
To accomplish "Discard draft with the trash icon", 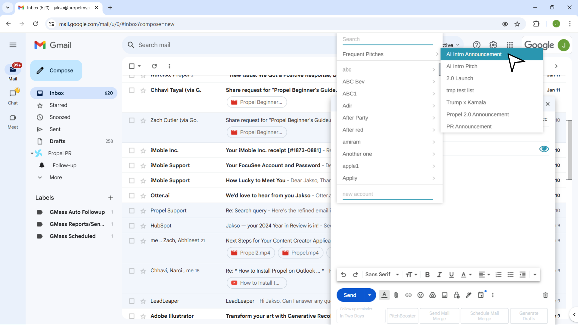I will pyautogui.click(x=545, y=295).
